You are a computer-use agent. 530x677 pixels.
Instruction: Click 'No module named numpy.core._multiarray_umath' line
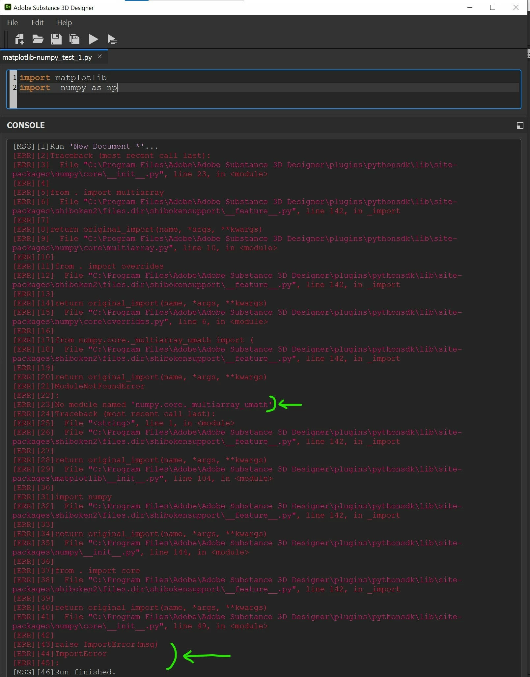[x=143, y=405]
